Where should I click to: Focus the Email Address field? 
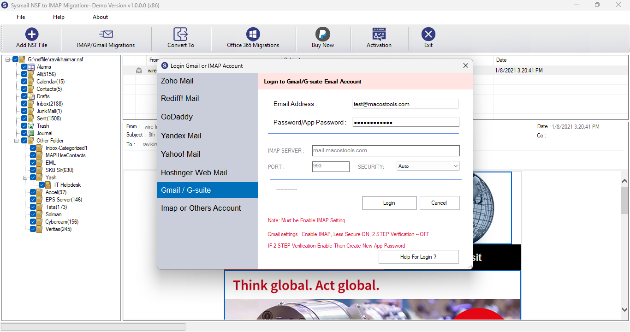405,104
